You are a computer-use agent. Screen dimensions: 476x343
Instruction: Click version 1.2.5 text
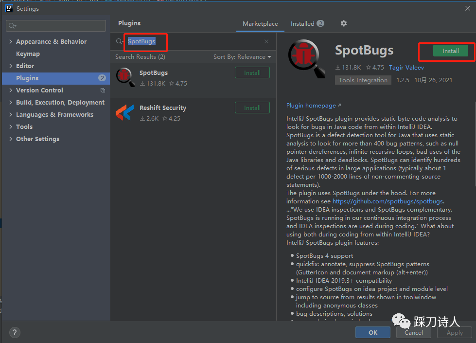403,80
